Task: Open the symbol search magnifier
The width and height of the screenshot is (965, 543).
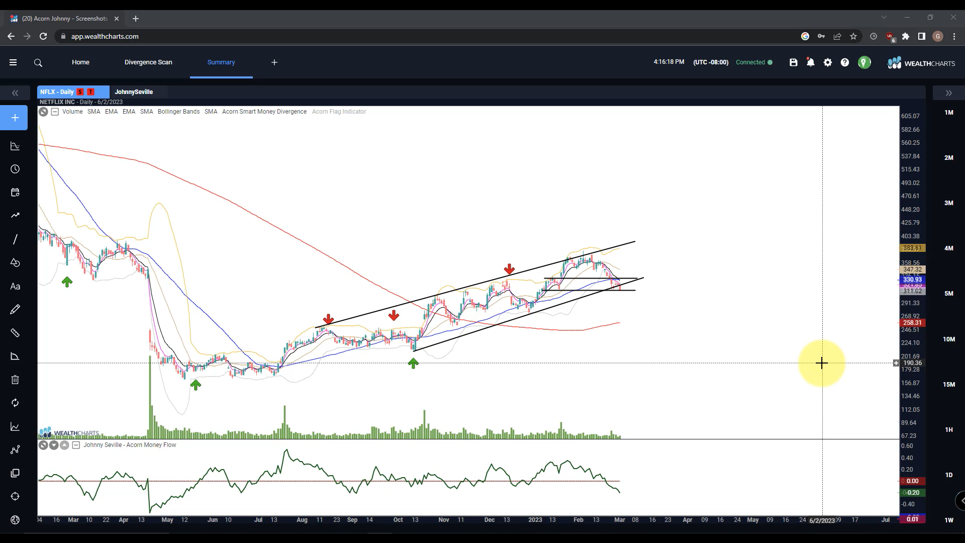Action: (38, 63)
